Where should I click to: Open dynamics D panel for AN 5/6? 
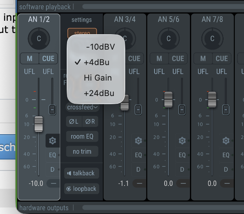point(182,169)
